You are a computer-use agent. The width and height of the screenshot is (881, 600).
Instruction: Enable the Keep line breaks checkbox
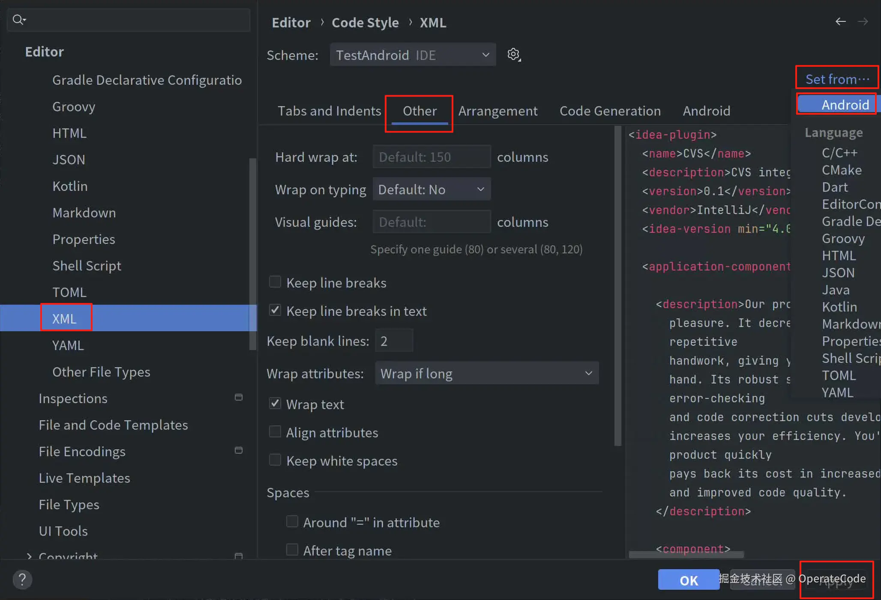tap(275, 282)
